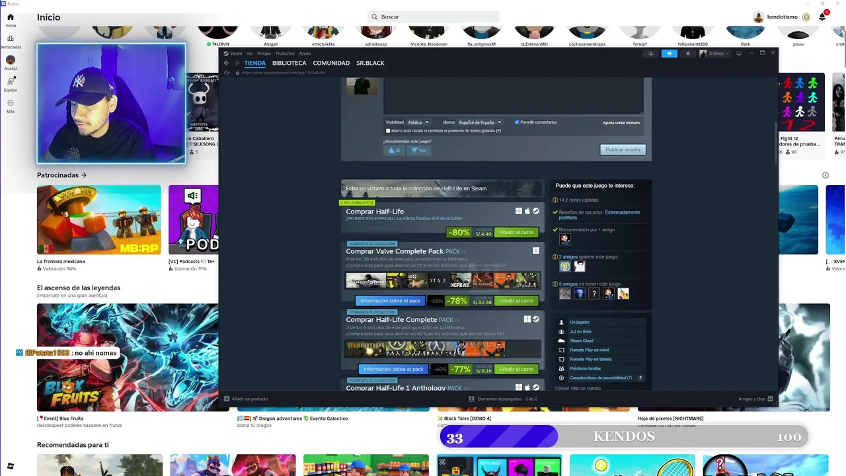
Task: Open Características de accesibilidad (7) link
Action: [x=601, y=377]
